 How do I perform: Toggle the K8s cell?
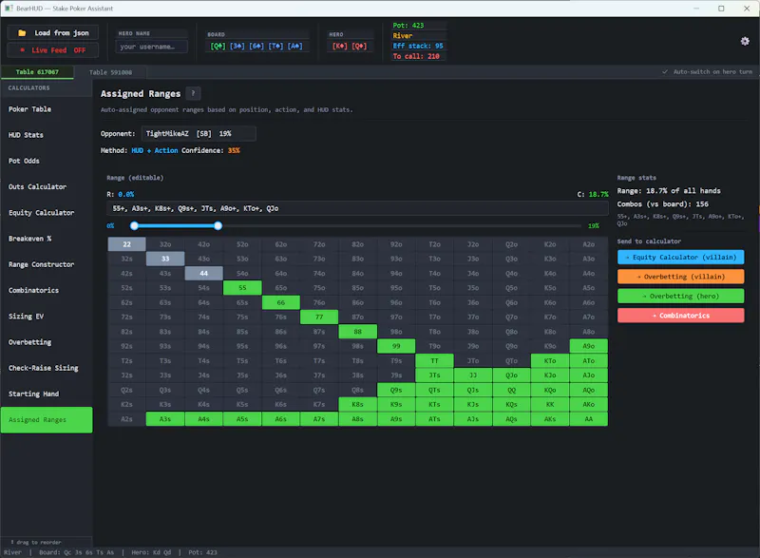click(358, 404)
